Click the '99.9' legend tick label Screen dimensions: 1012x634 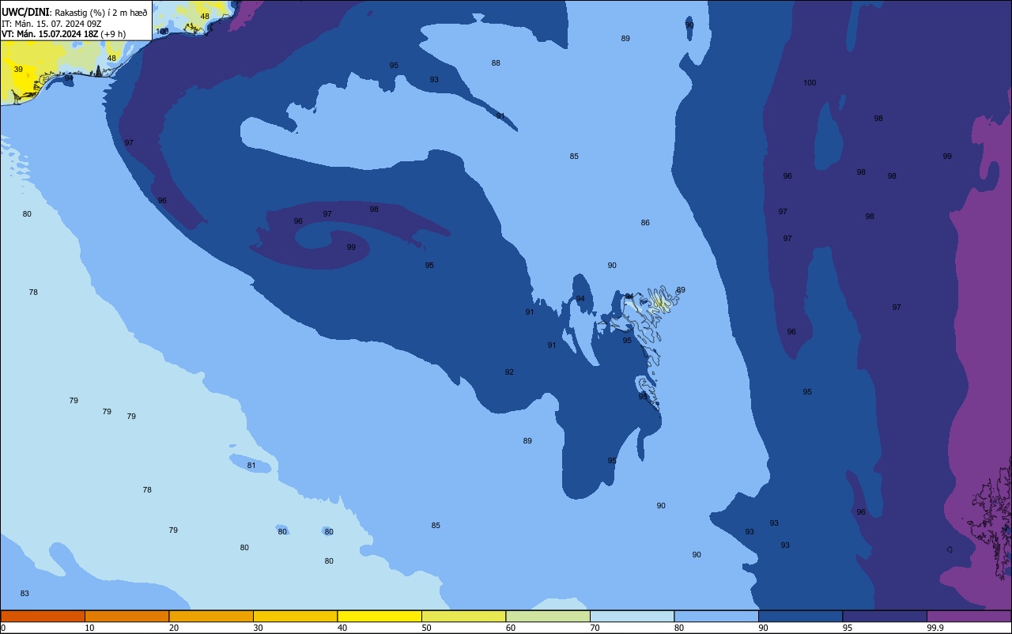[x=936, y=628]
